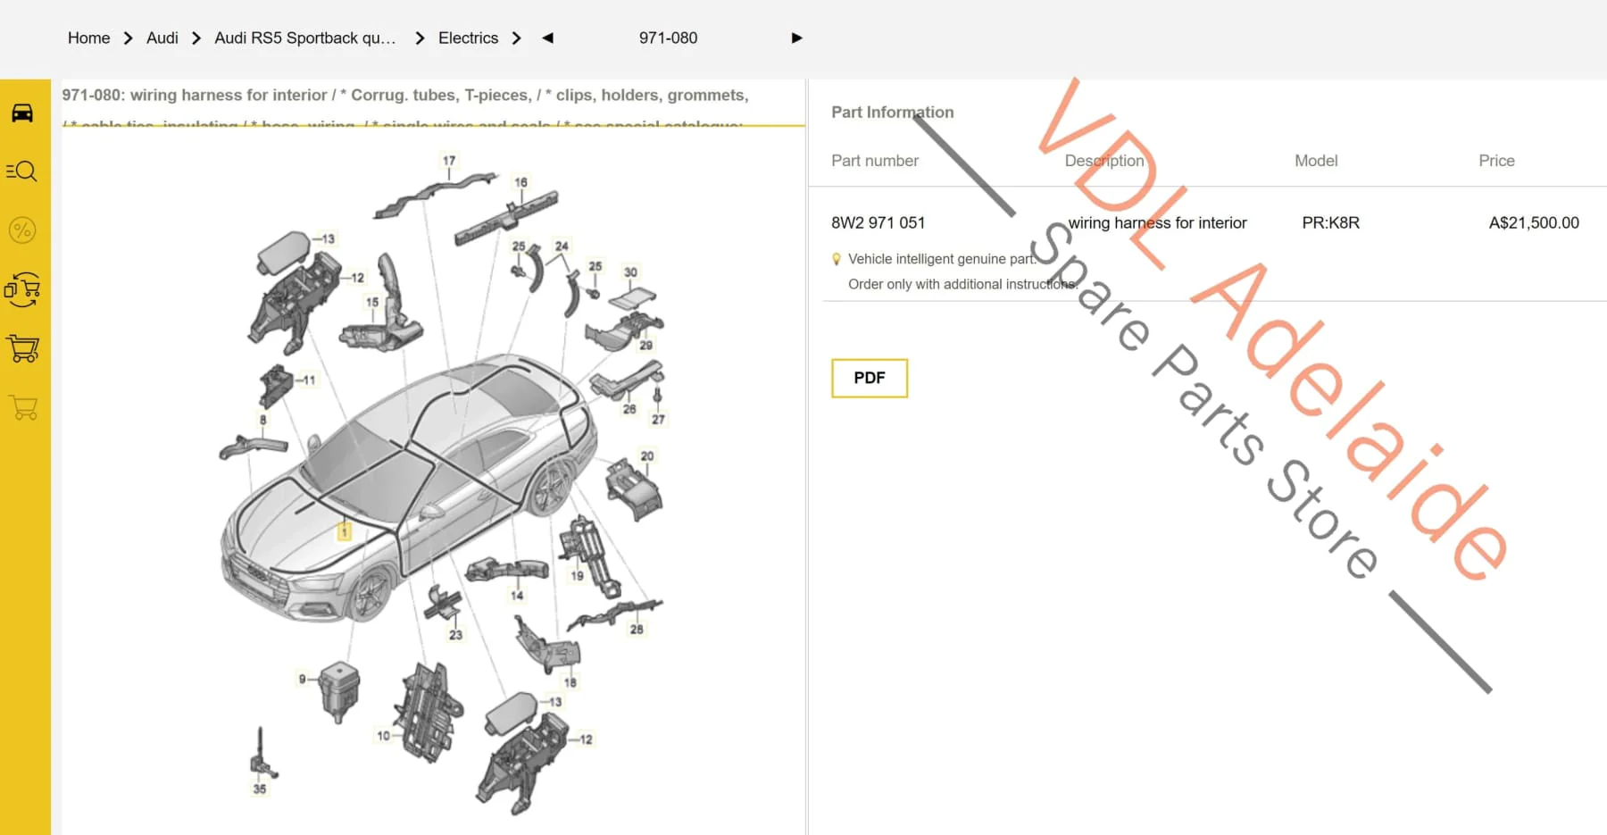Navigate to Home breadcrumb
This screenshot has height=835, width=1607.
89,38
